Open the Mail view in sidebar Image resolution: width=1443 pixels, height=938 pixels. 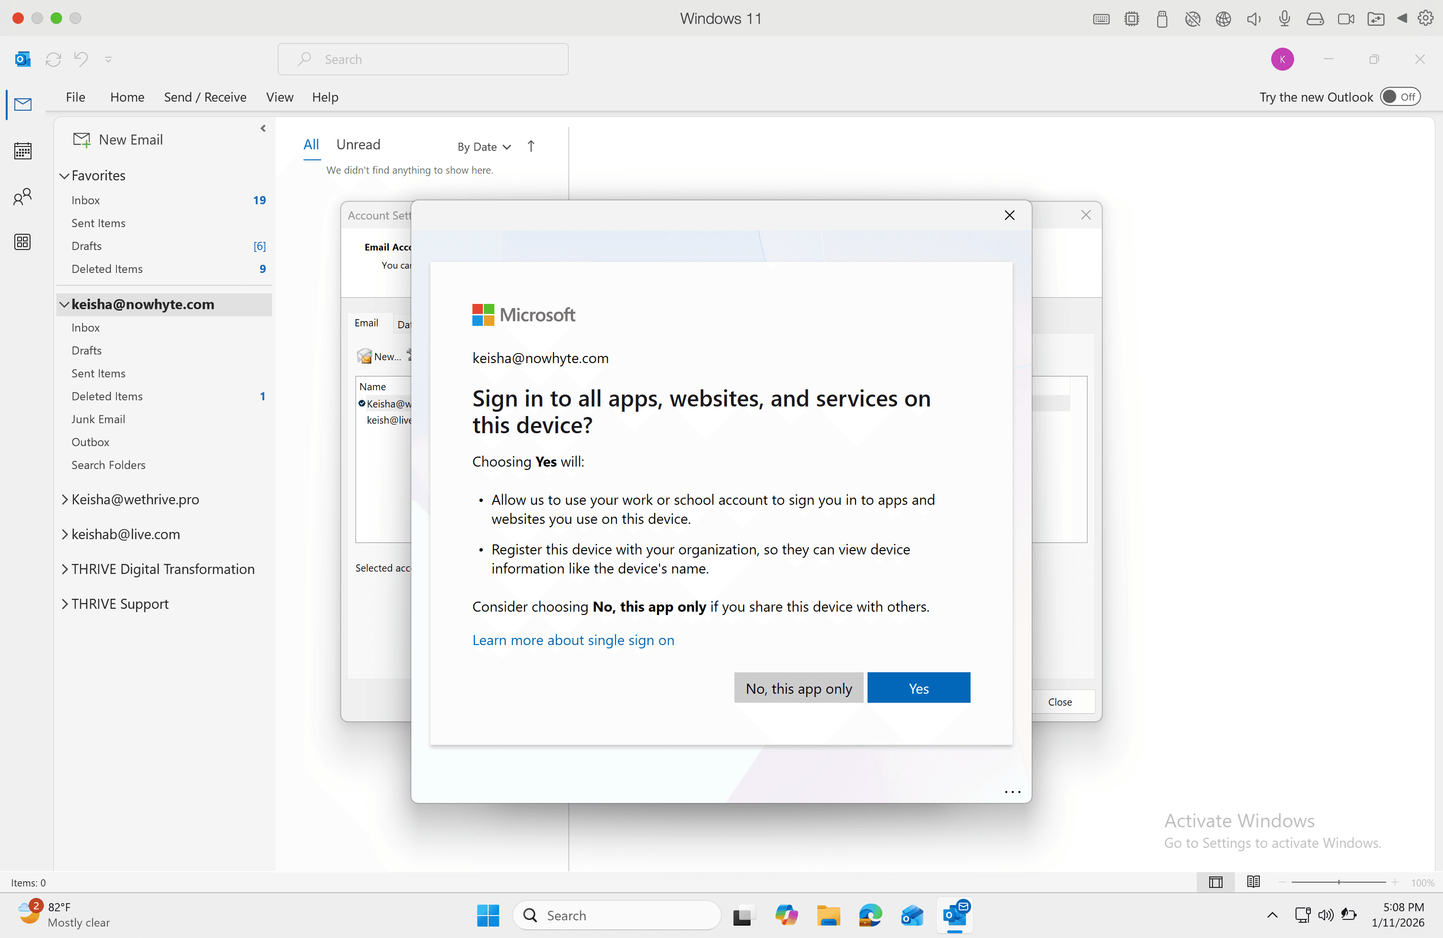click(22, 104)
